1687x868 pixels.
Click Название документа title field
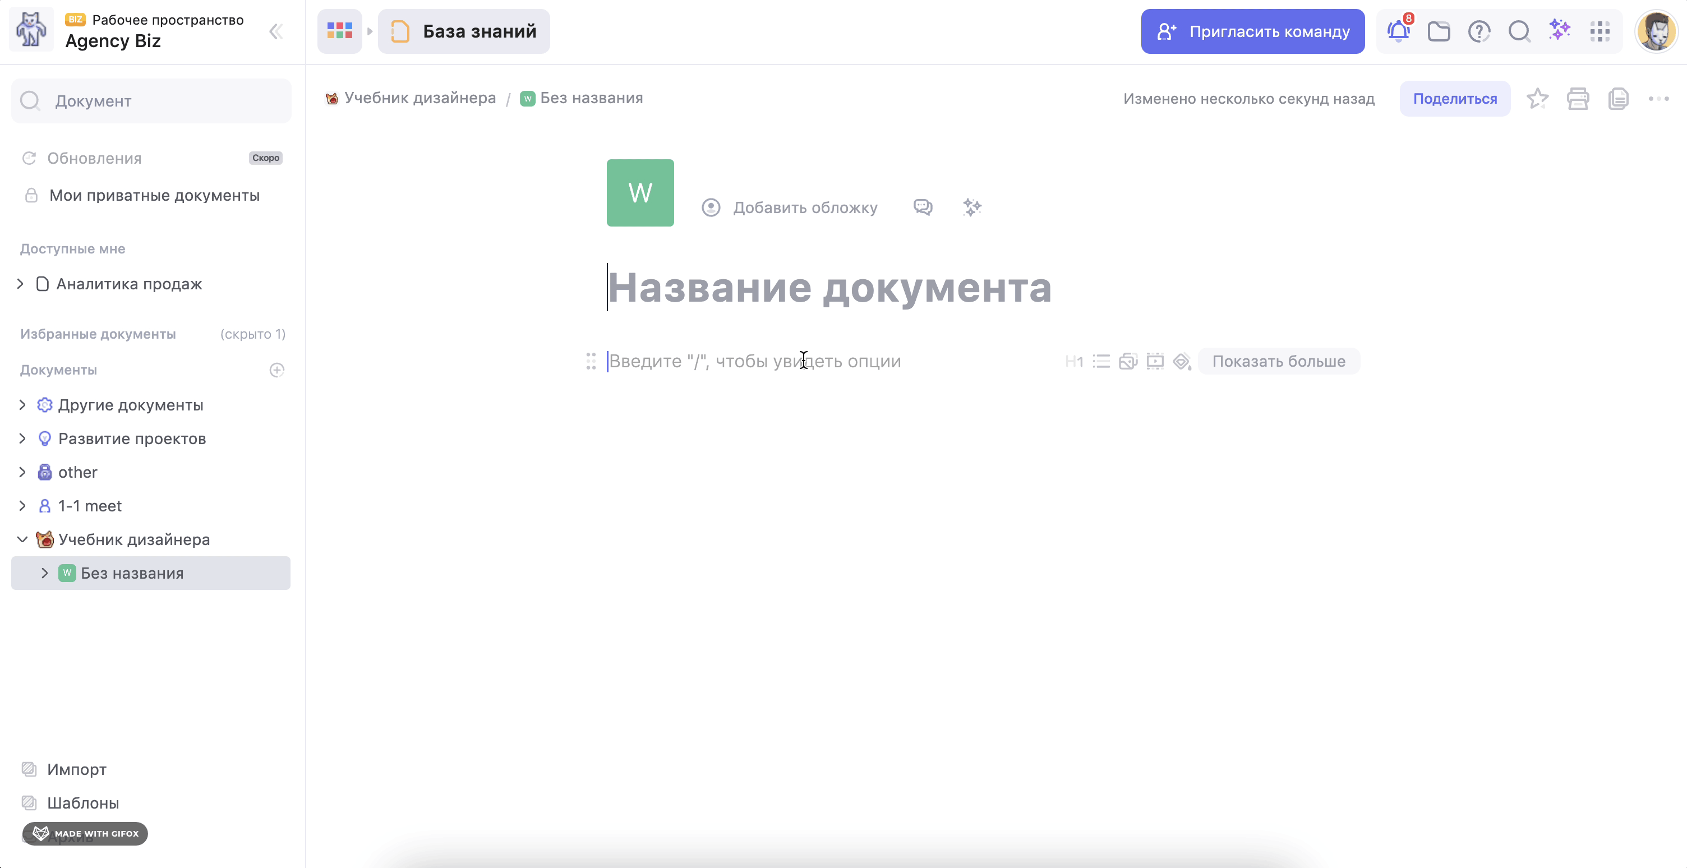tap(829, 287)
